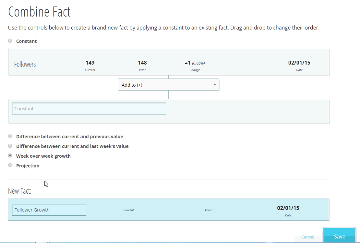Focus the Follower Growth name field
360x243 pixels.
pyautogui.click(x=49, y=210)
